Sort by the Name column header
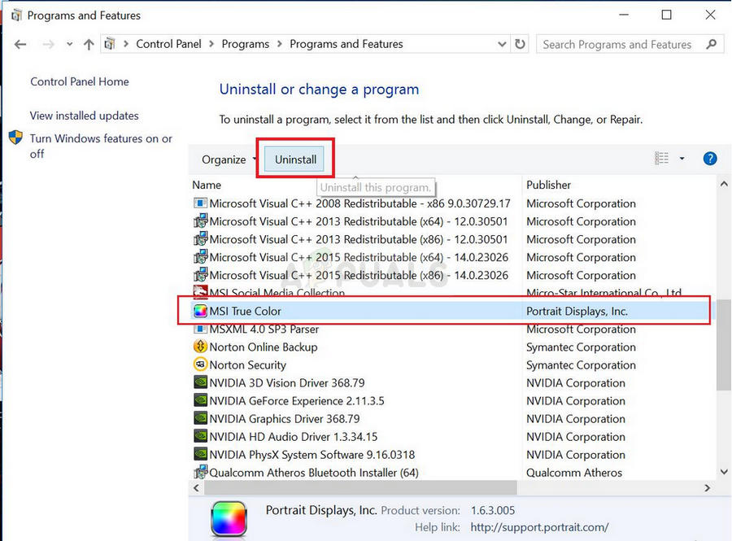The height and width of the screenshot is (541, 732). coord(207,185)
